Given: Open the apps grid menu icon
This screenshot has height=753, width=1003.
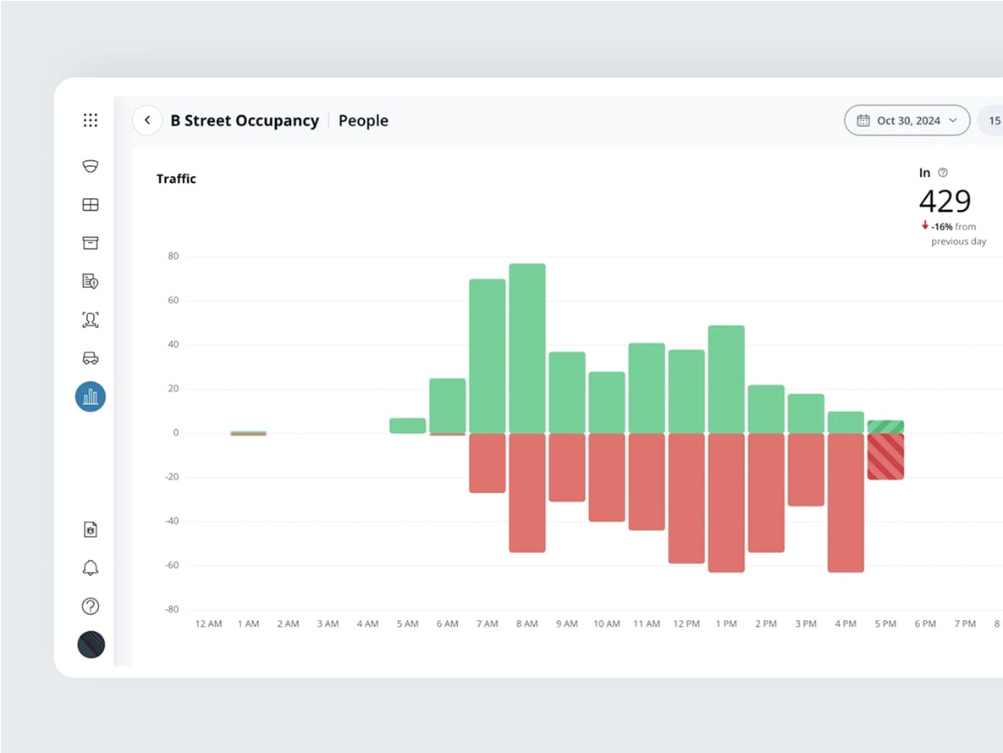Looking at the screenshot, I should coord(91,120).
